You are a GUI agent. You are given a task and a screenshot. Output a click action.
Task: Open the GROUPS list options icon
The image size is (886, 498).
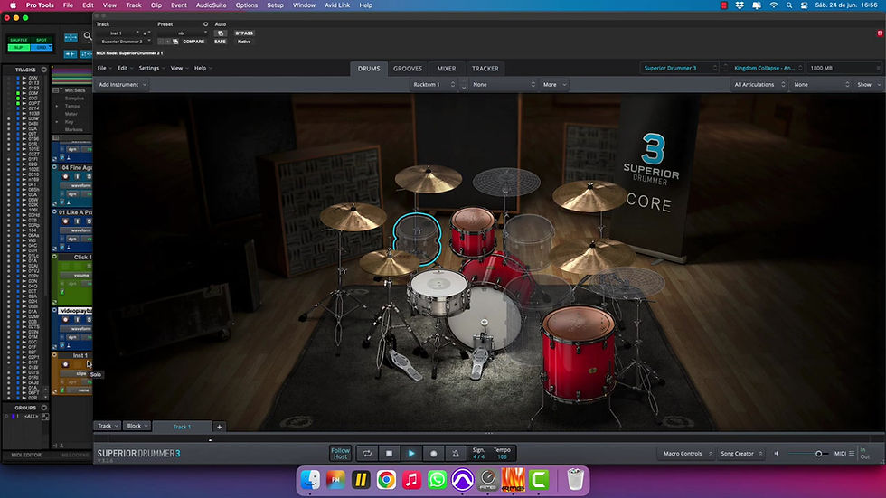click(44, 408)
